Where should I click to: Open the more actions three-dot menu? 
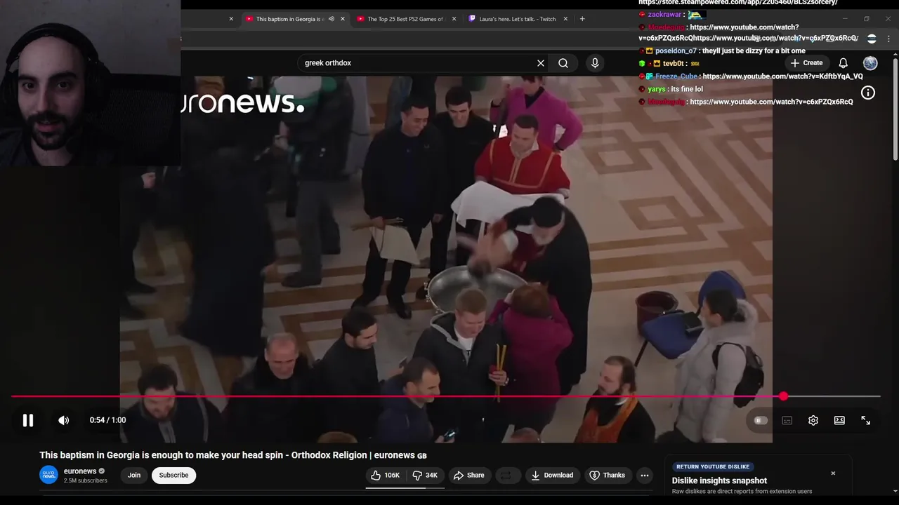pyautogui.click(x=645, y=475)
